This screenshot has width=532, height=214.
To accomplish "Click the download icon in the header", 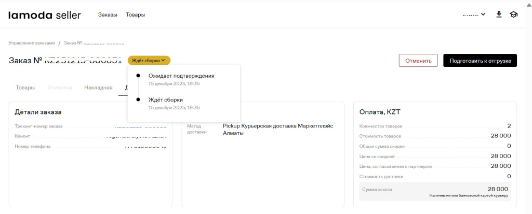I will 499,15.
